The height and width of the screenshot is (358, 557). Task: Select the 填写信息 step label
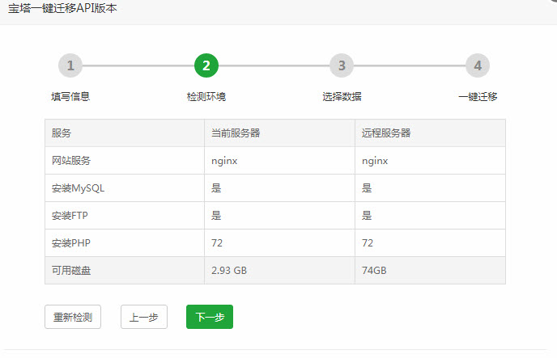coord(70,97)
